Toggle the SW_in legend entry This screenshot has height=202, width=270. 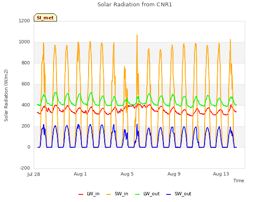(x=117, y=194)
